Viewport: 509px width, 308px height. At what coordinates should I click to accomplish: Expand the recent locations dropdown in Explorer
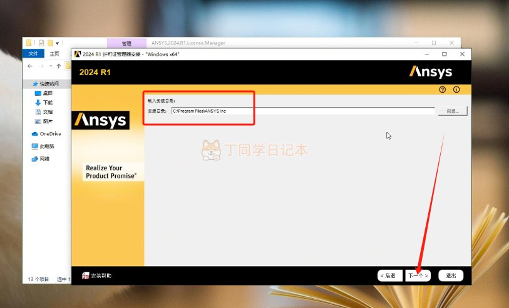point(50,66)
